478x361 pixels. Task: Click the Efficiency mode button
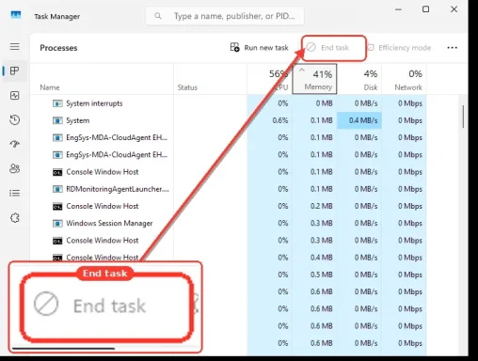(399, 48)
